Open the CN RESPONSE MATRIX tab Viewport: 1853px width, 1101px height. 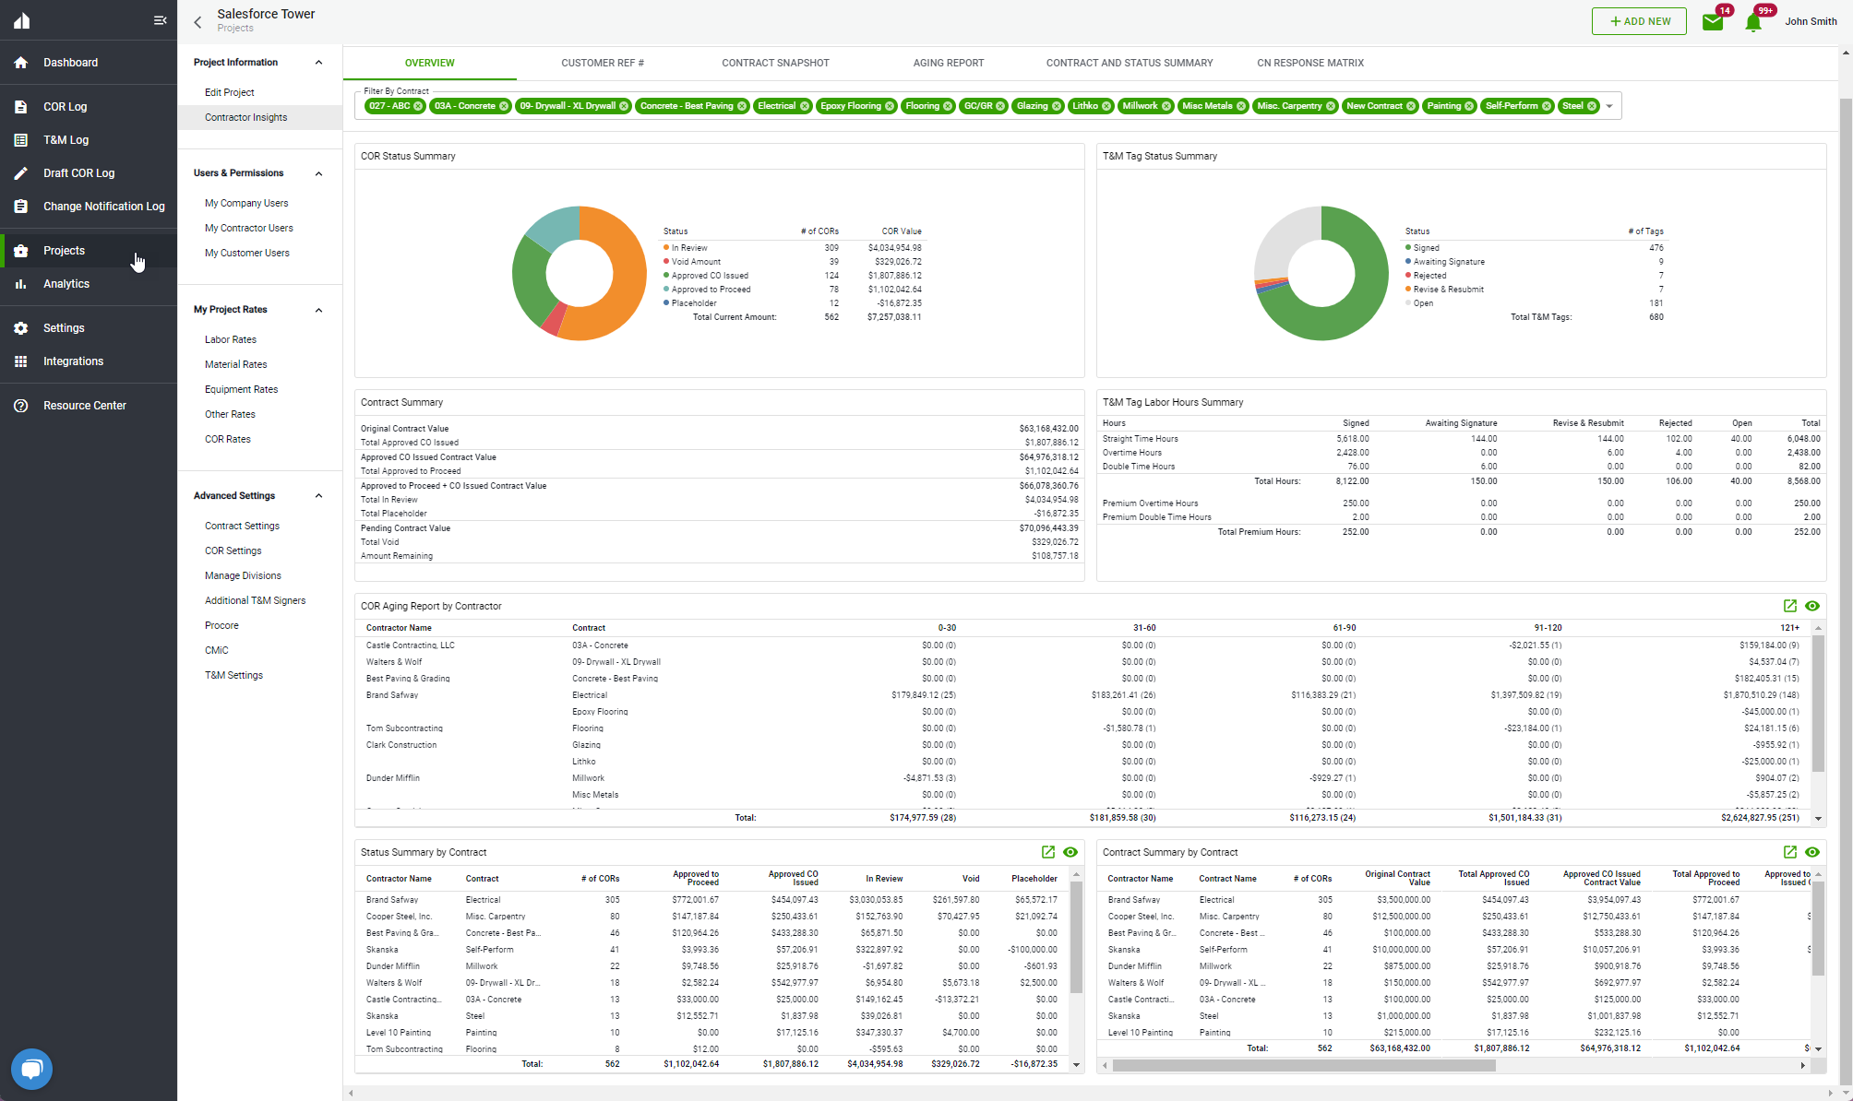click(x=1309, y=63)
